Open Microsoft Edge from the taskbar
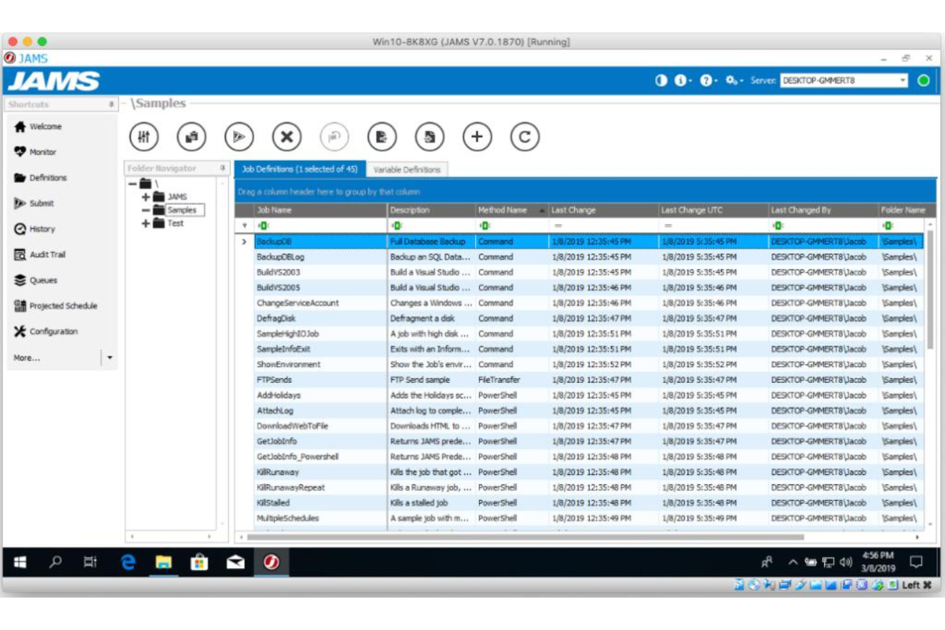This screenshot has height=630, width=945. pos(126,562)
